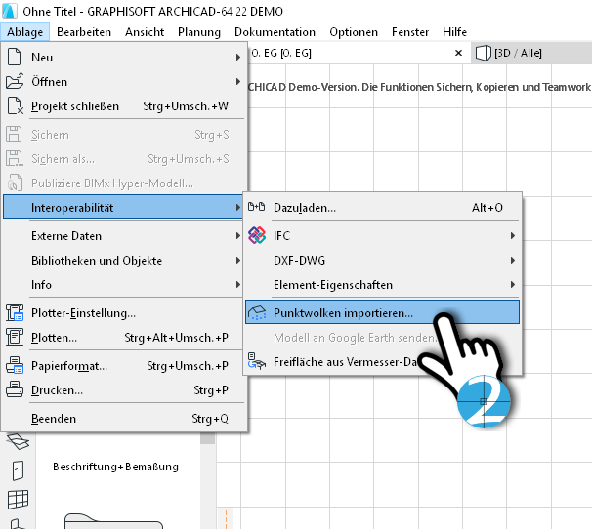Click the 3D view cube icon in tab

(483, 53)
